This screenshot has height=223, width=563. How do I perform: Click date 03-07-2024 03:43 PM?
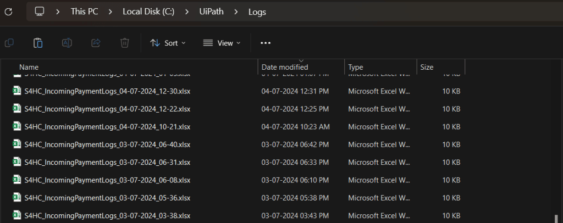click(295, 216)
